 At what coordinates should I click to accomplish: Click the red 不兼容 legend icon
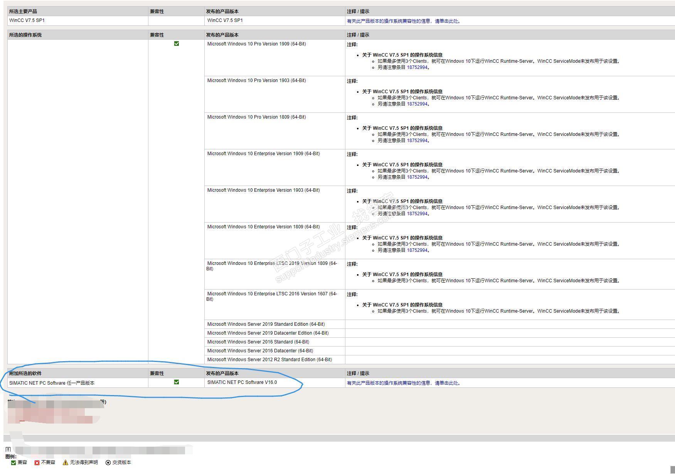pos(37,462)
